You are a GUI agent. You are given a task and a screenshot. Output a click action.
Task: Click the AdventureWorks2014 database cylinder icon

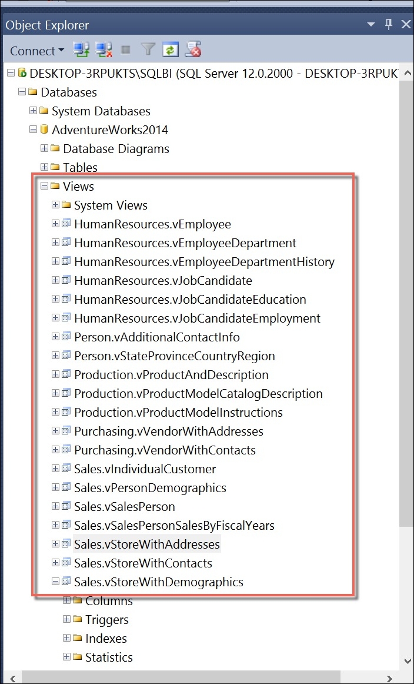(44, 130)
